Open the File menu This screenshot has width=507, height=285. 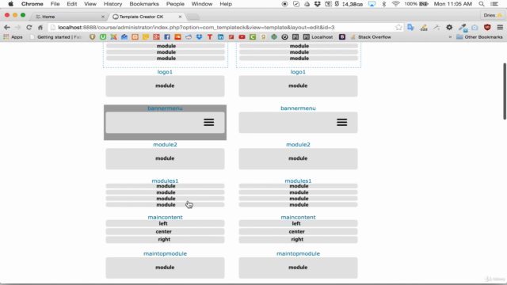[x=55, y=4]
